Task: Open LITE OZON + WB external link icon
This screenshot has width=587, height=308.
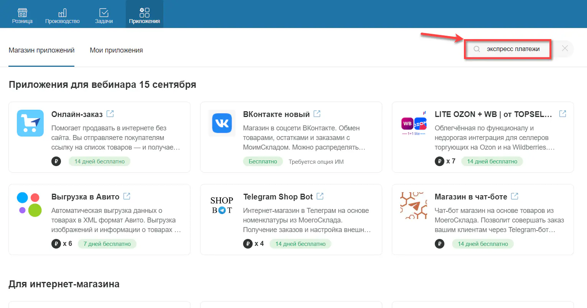Action: tap(562, 114)
